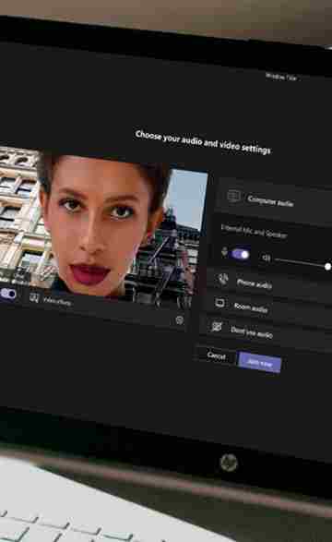
Task: Click the 'Choose your audio and video settings' heading
Action: [203, 141]
